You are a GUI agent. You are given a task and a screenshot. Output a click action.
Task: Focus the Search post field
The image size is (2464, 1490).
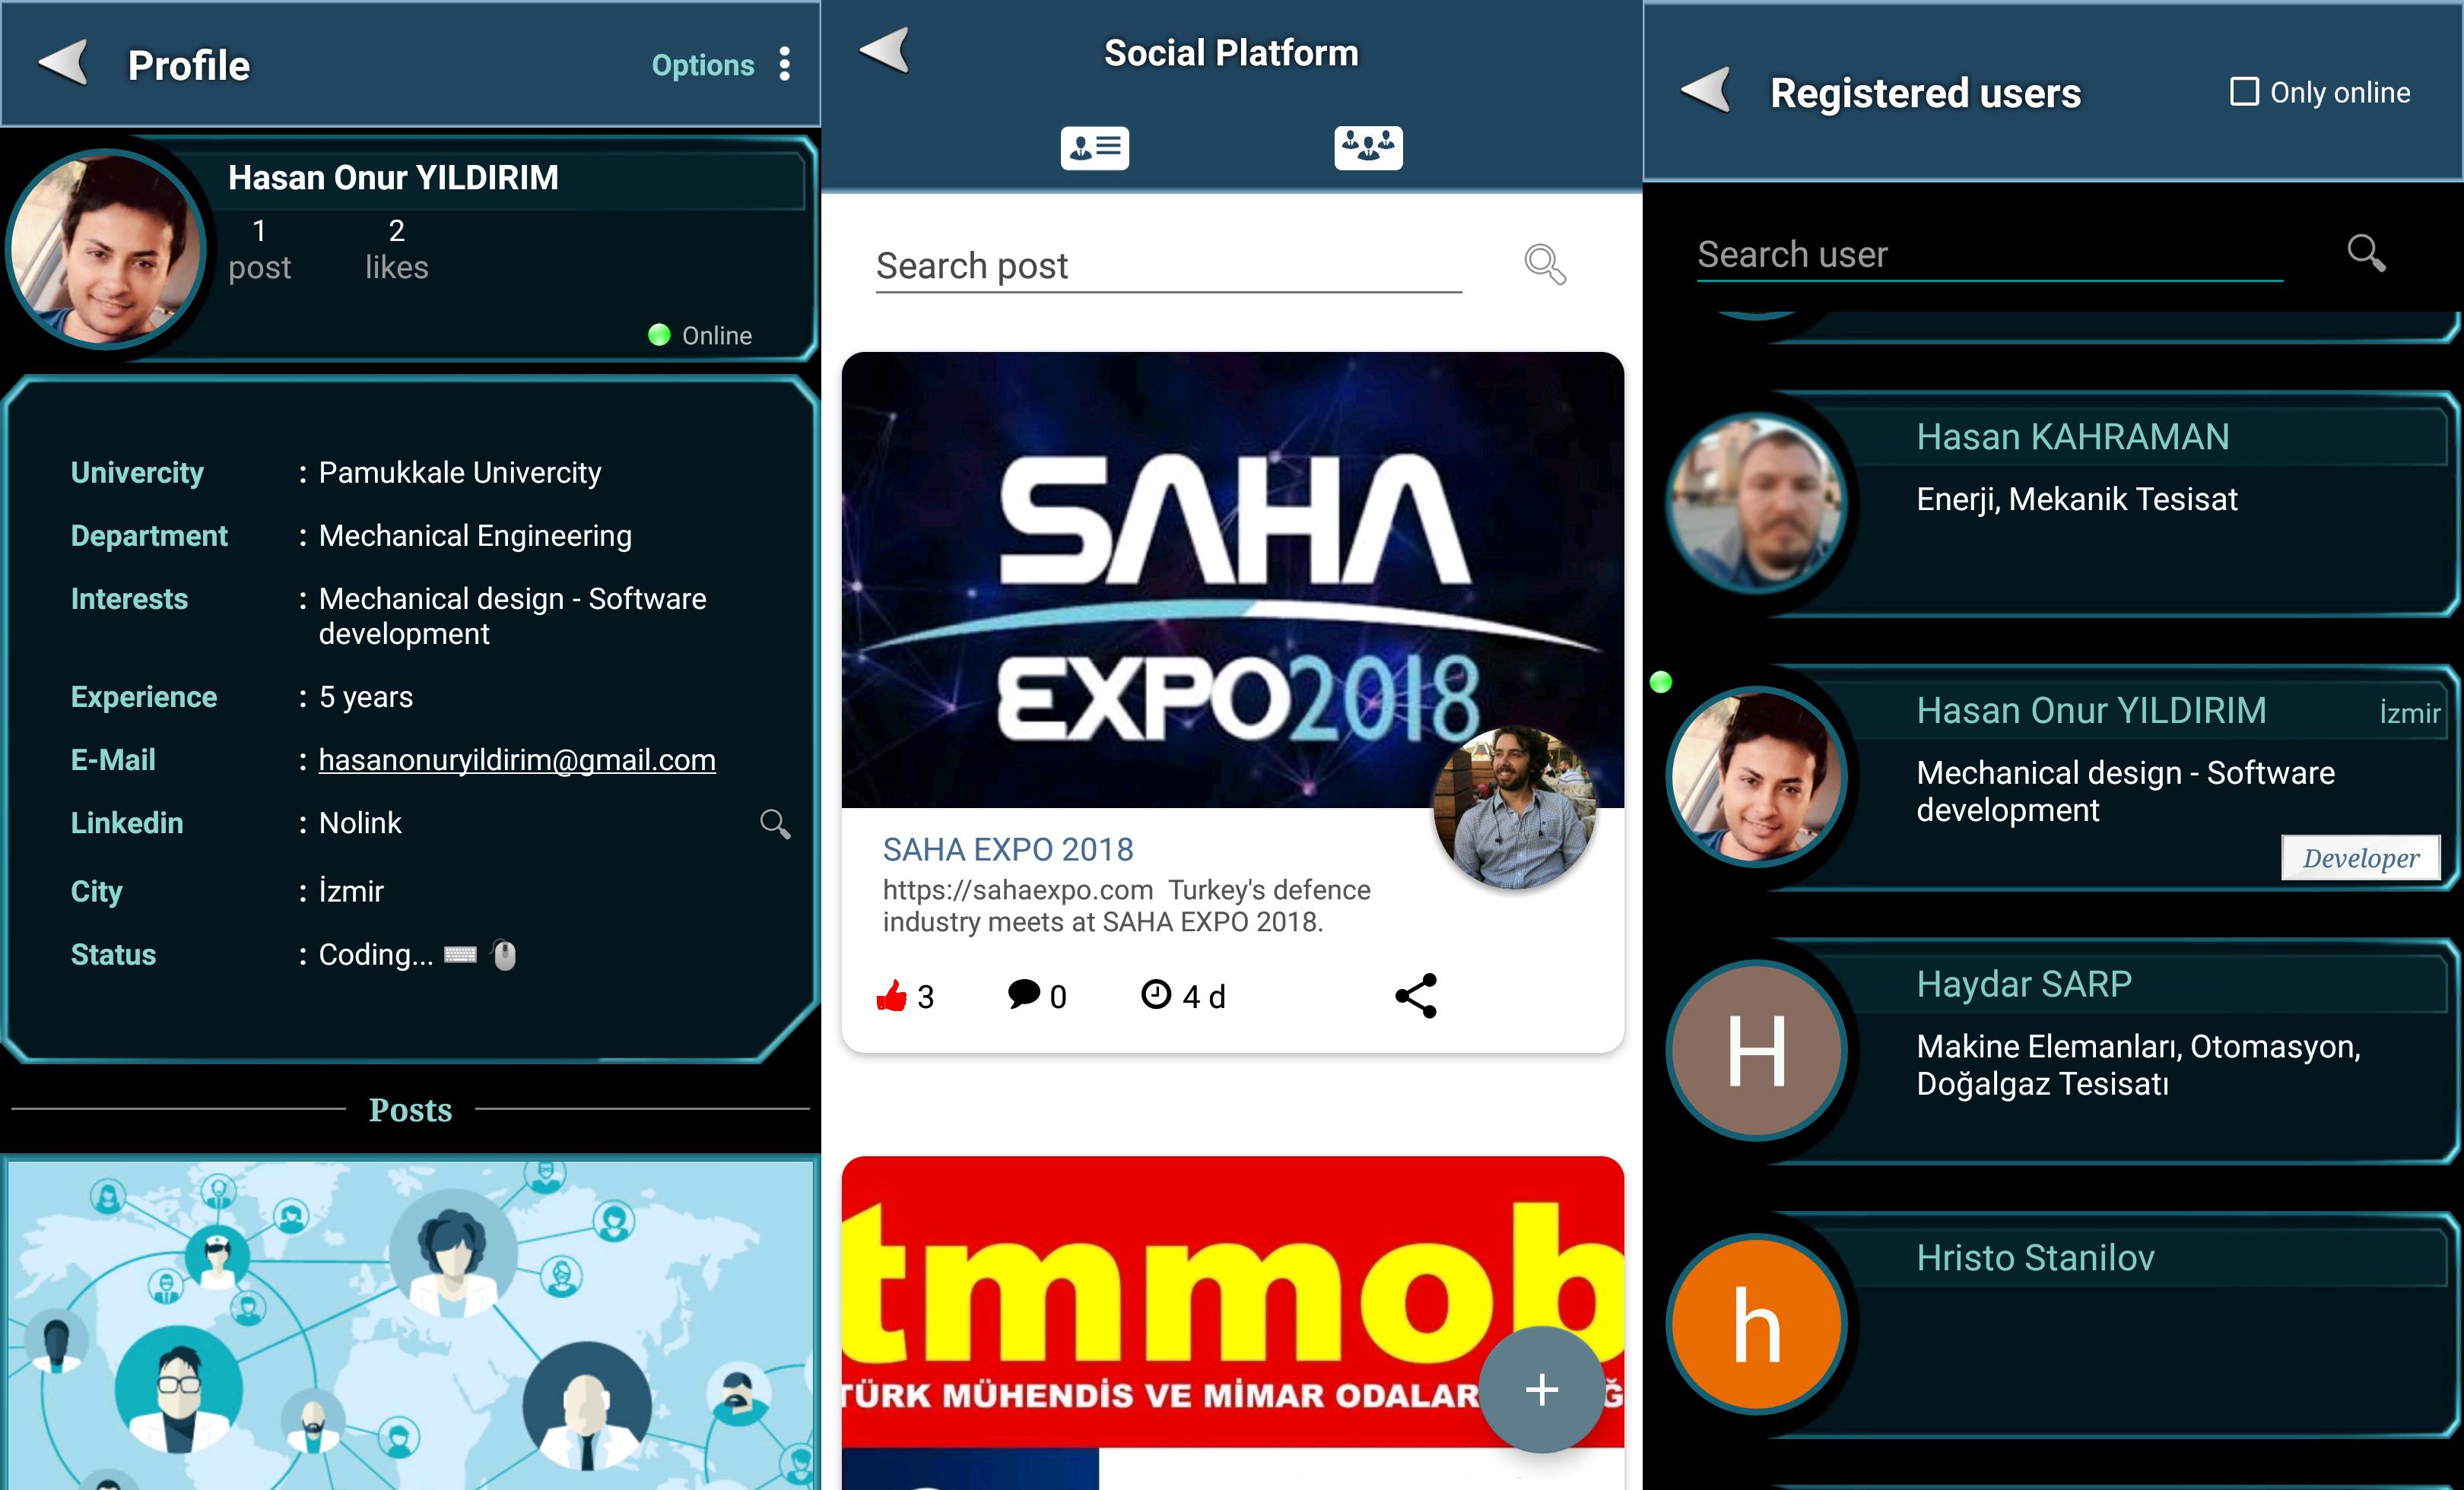tap(1168, 267)
